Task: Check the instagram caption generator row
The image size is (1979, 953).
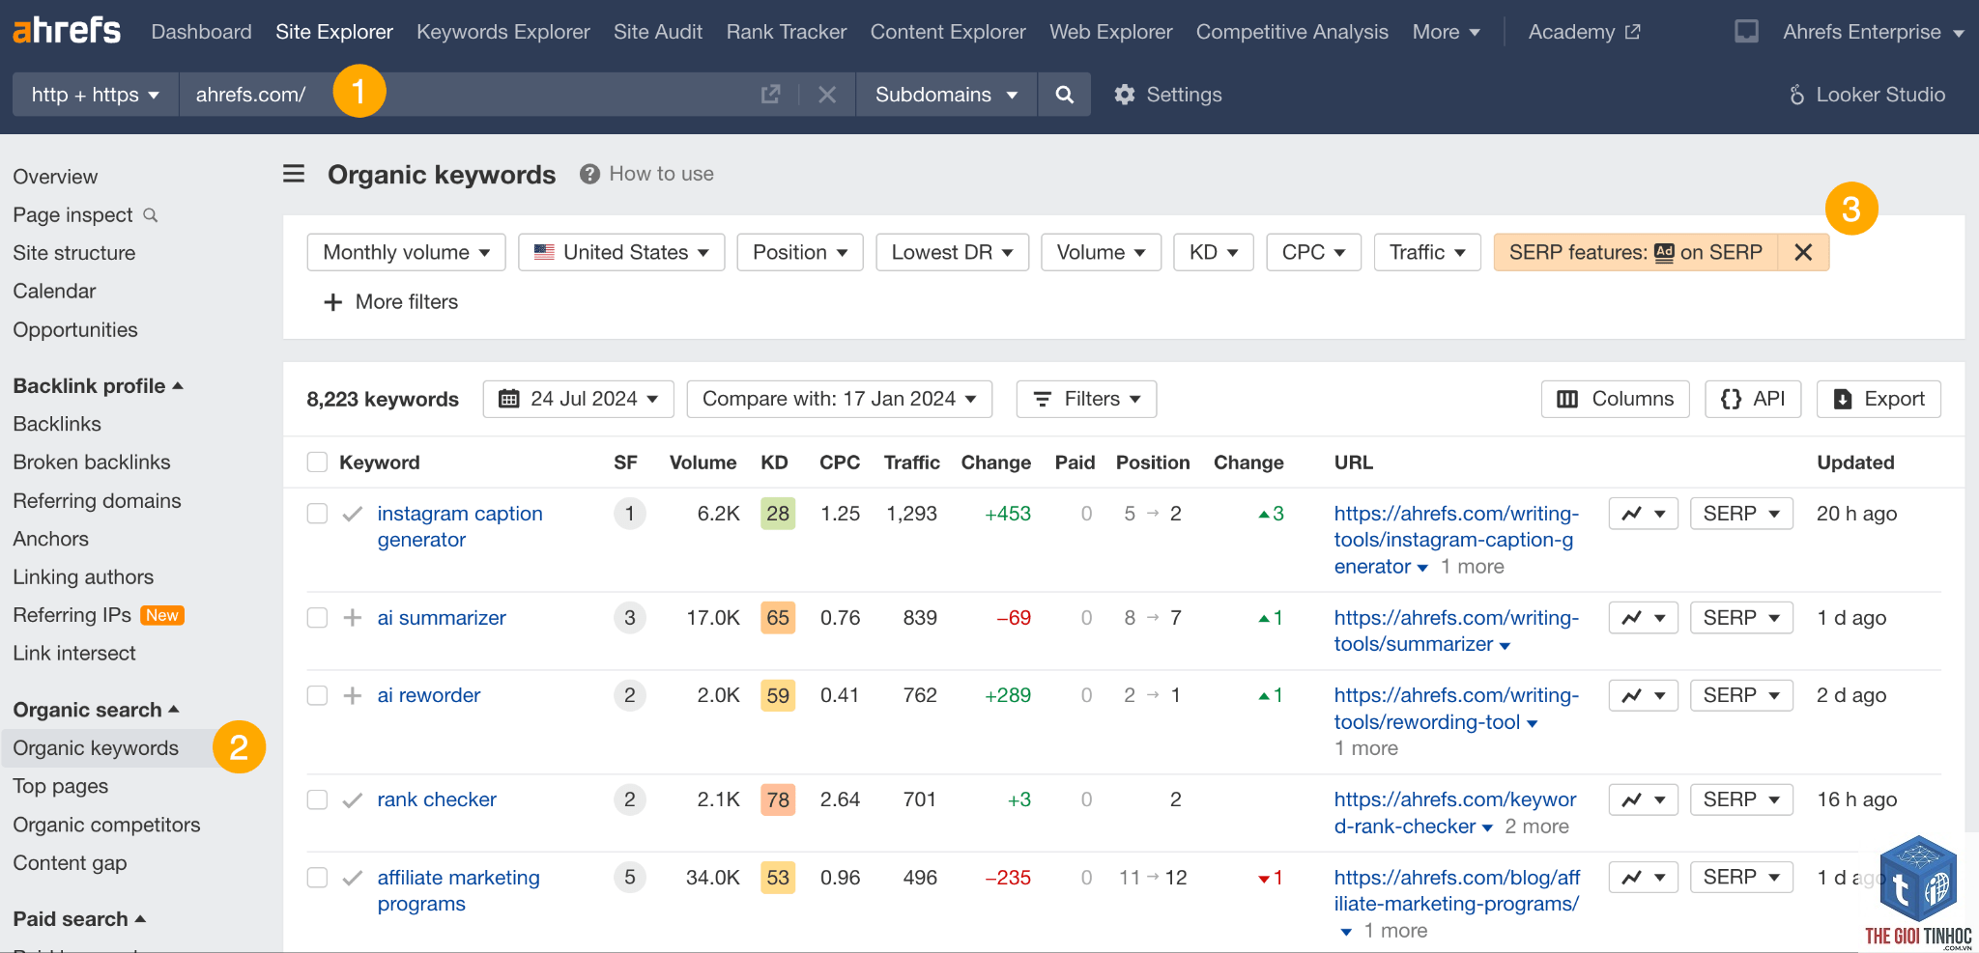Action: [x=317, y=514]
